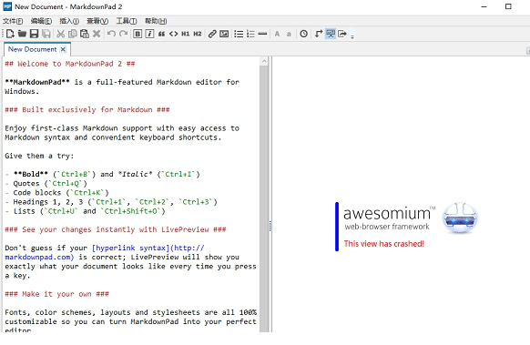Click the 'Code blocks (`Ctrl+K`)' line
Viewport: 530px width, 345px height.
coord(56,193)
